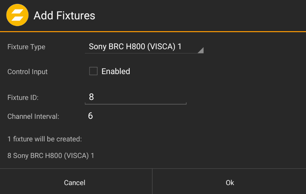Click the underline below Fixture ID field
Viewport: 306px width, 194px height.
[x=135, y=104]
